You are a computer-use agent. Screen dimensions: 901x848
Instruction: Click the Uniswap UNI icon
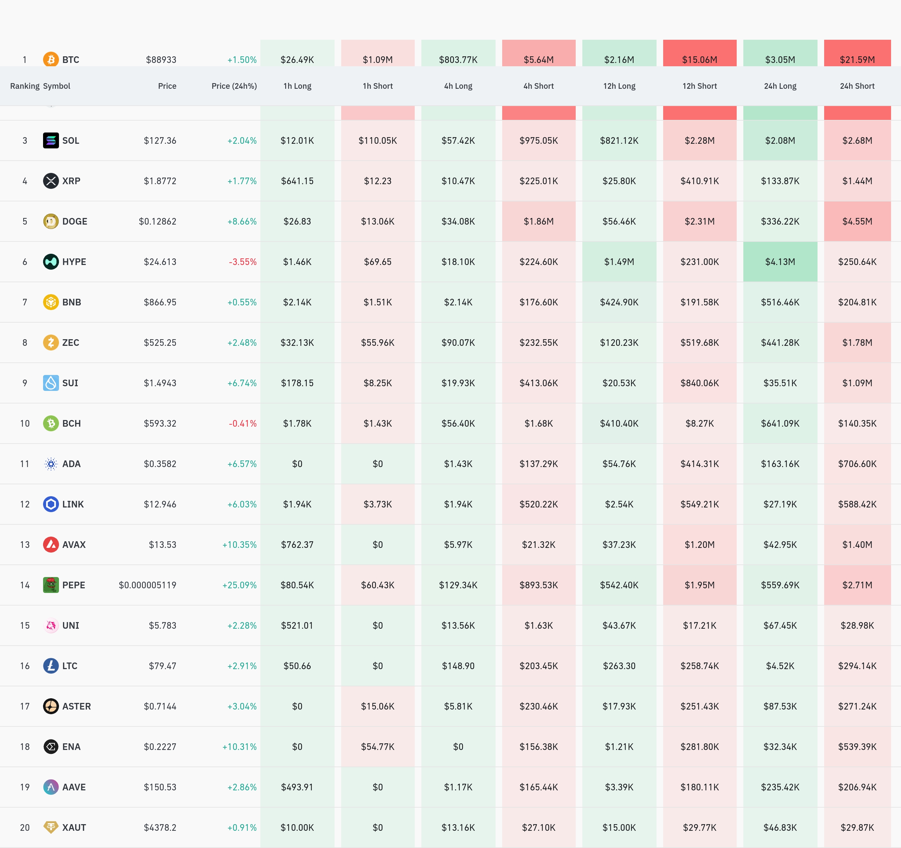tap(51, 625)
